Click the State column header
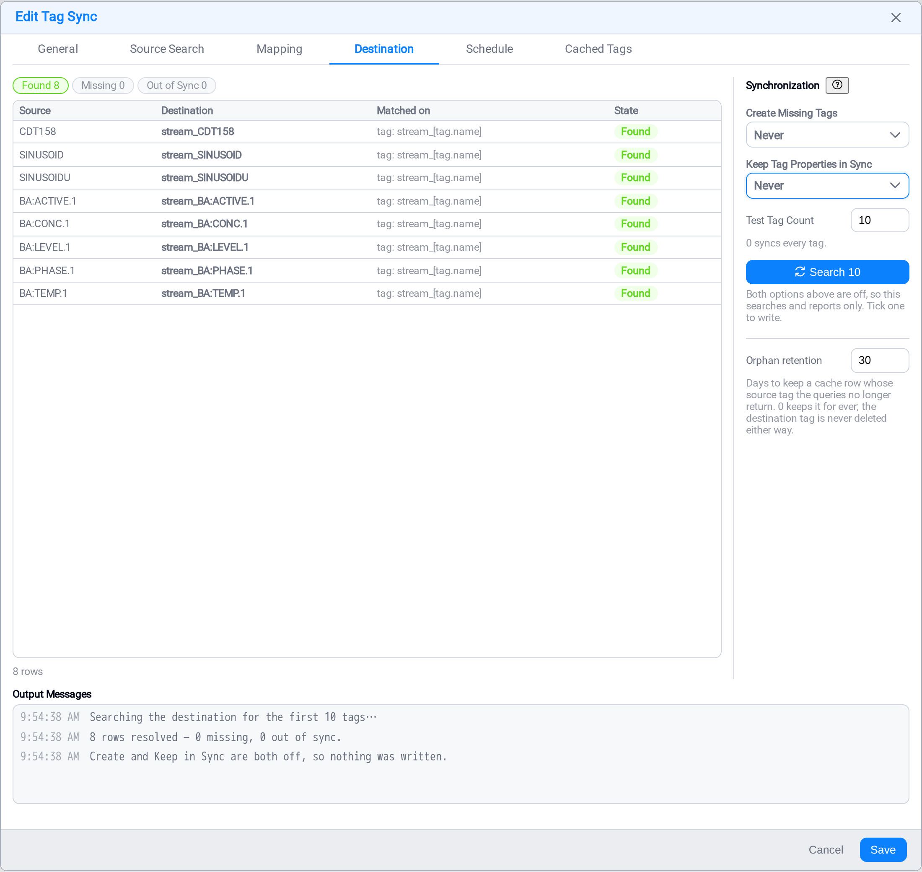Viewport: 922px width, 872px height. 626,111
